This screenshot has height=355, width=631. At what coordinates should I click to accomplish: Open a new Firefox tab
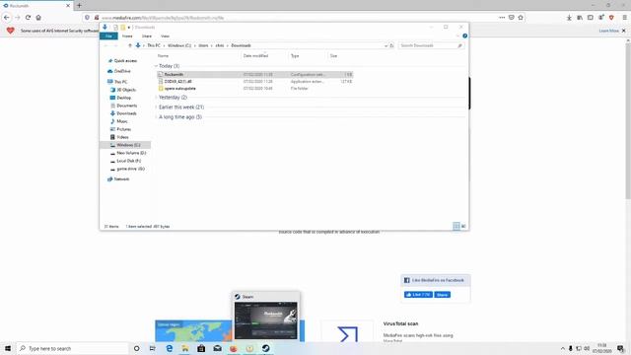pos(79,6)
